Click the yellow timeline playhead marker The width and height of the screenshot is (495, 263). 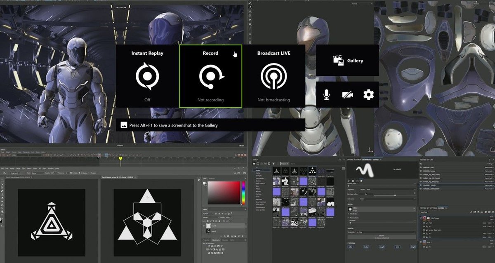coord(120,158)
